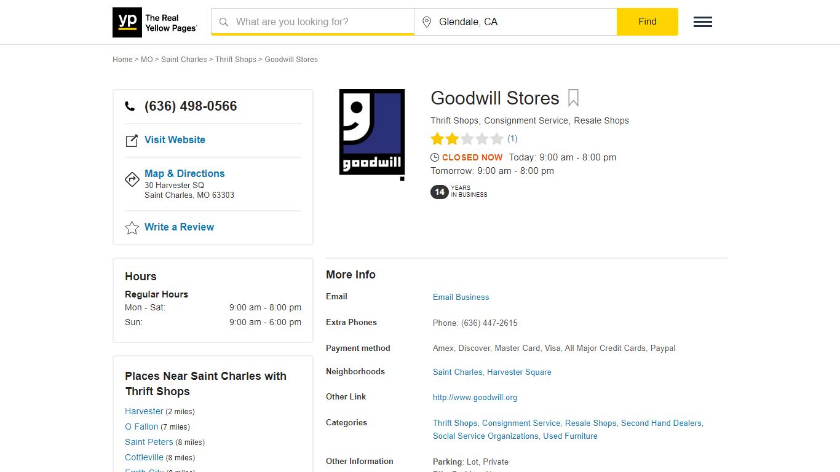Click the search magnifier icon
The height and width of the screenshot is (472, 840).
coord(224,22)
